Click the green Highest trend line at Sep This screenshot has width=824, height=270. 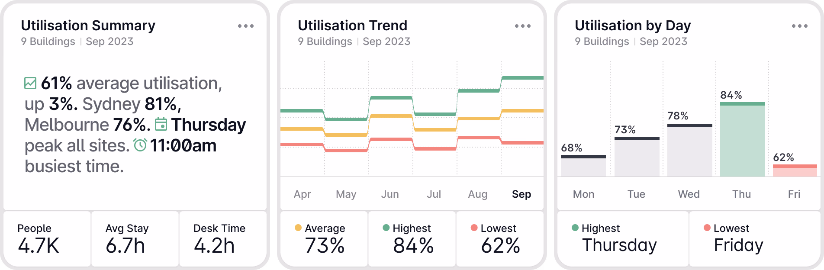522,78
